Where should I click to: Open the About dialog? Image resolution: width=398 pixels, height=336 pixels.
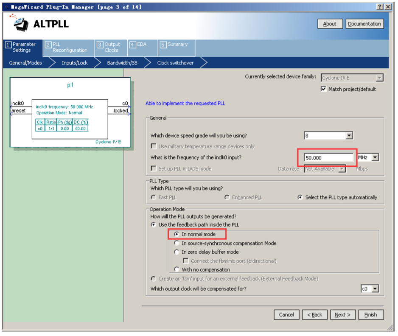click(330, 24)
